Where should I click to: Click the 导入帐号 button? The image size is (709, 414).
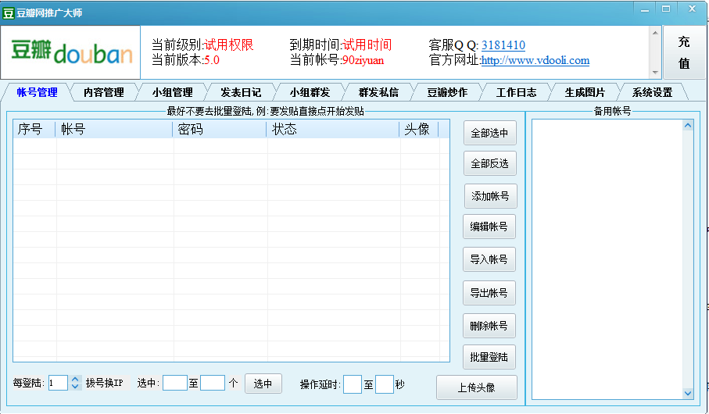489,259
